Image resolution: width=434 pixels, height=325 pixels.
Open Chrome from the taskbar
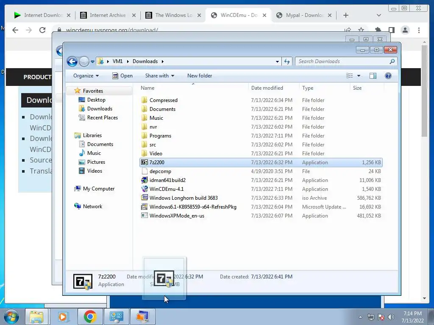tap(90, 317)
